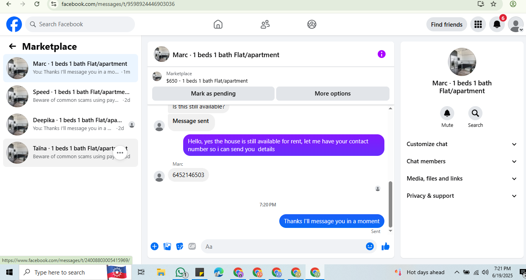526x280 pixels.
Task: Open Microsoft Edge from taskbar
Action: click(x=218, y=272)
